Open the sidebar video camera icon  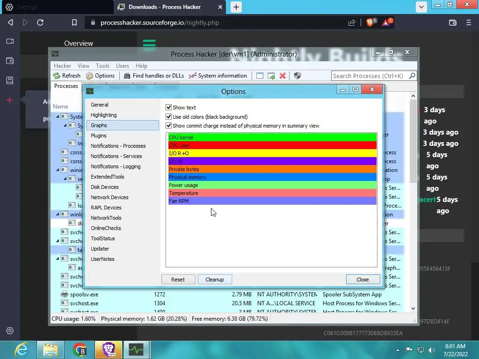tap(10, 41)
